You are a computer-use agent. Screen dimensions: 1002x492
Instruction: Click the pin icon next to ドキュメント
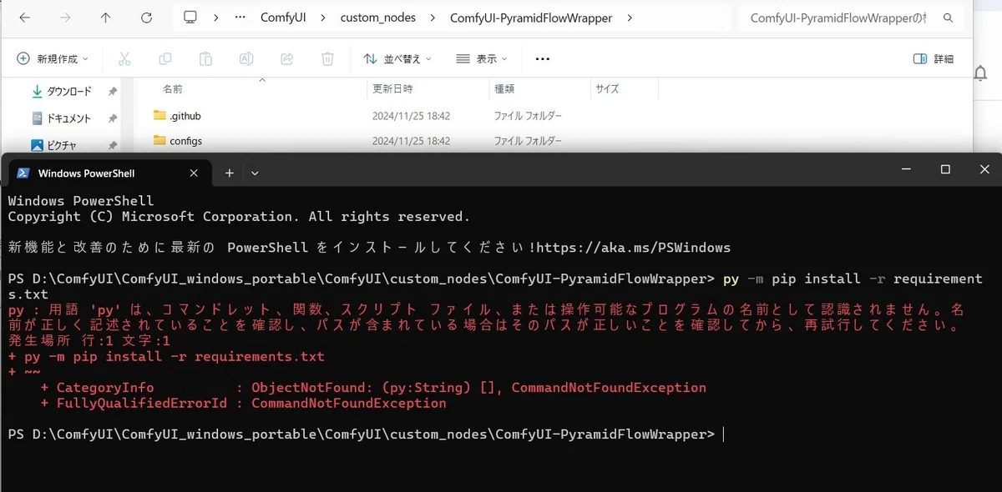click(x=113, y=118)
